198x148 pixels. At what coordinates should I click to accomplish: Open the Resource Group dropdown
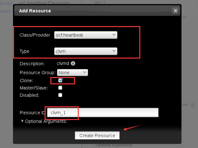coord(72,73)
